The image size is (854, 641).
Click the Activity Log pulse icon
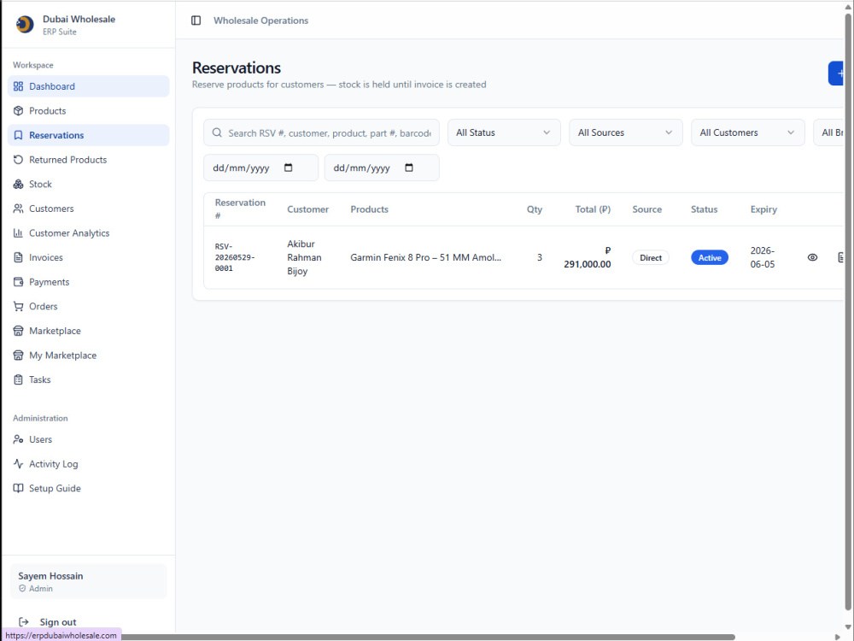(19, 464)
